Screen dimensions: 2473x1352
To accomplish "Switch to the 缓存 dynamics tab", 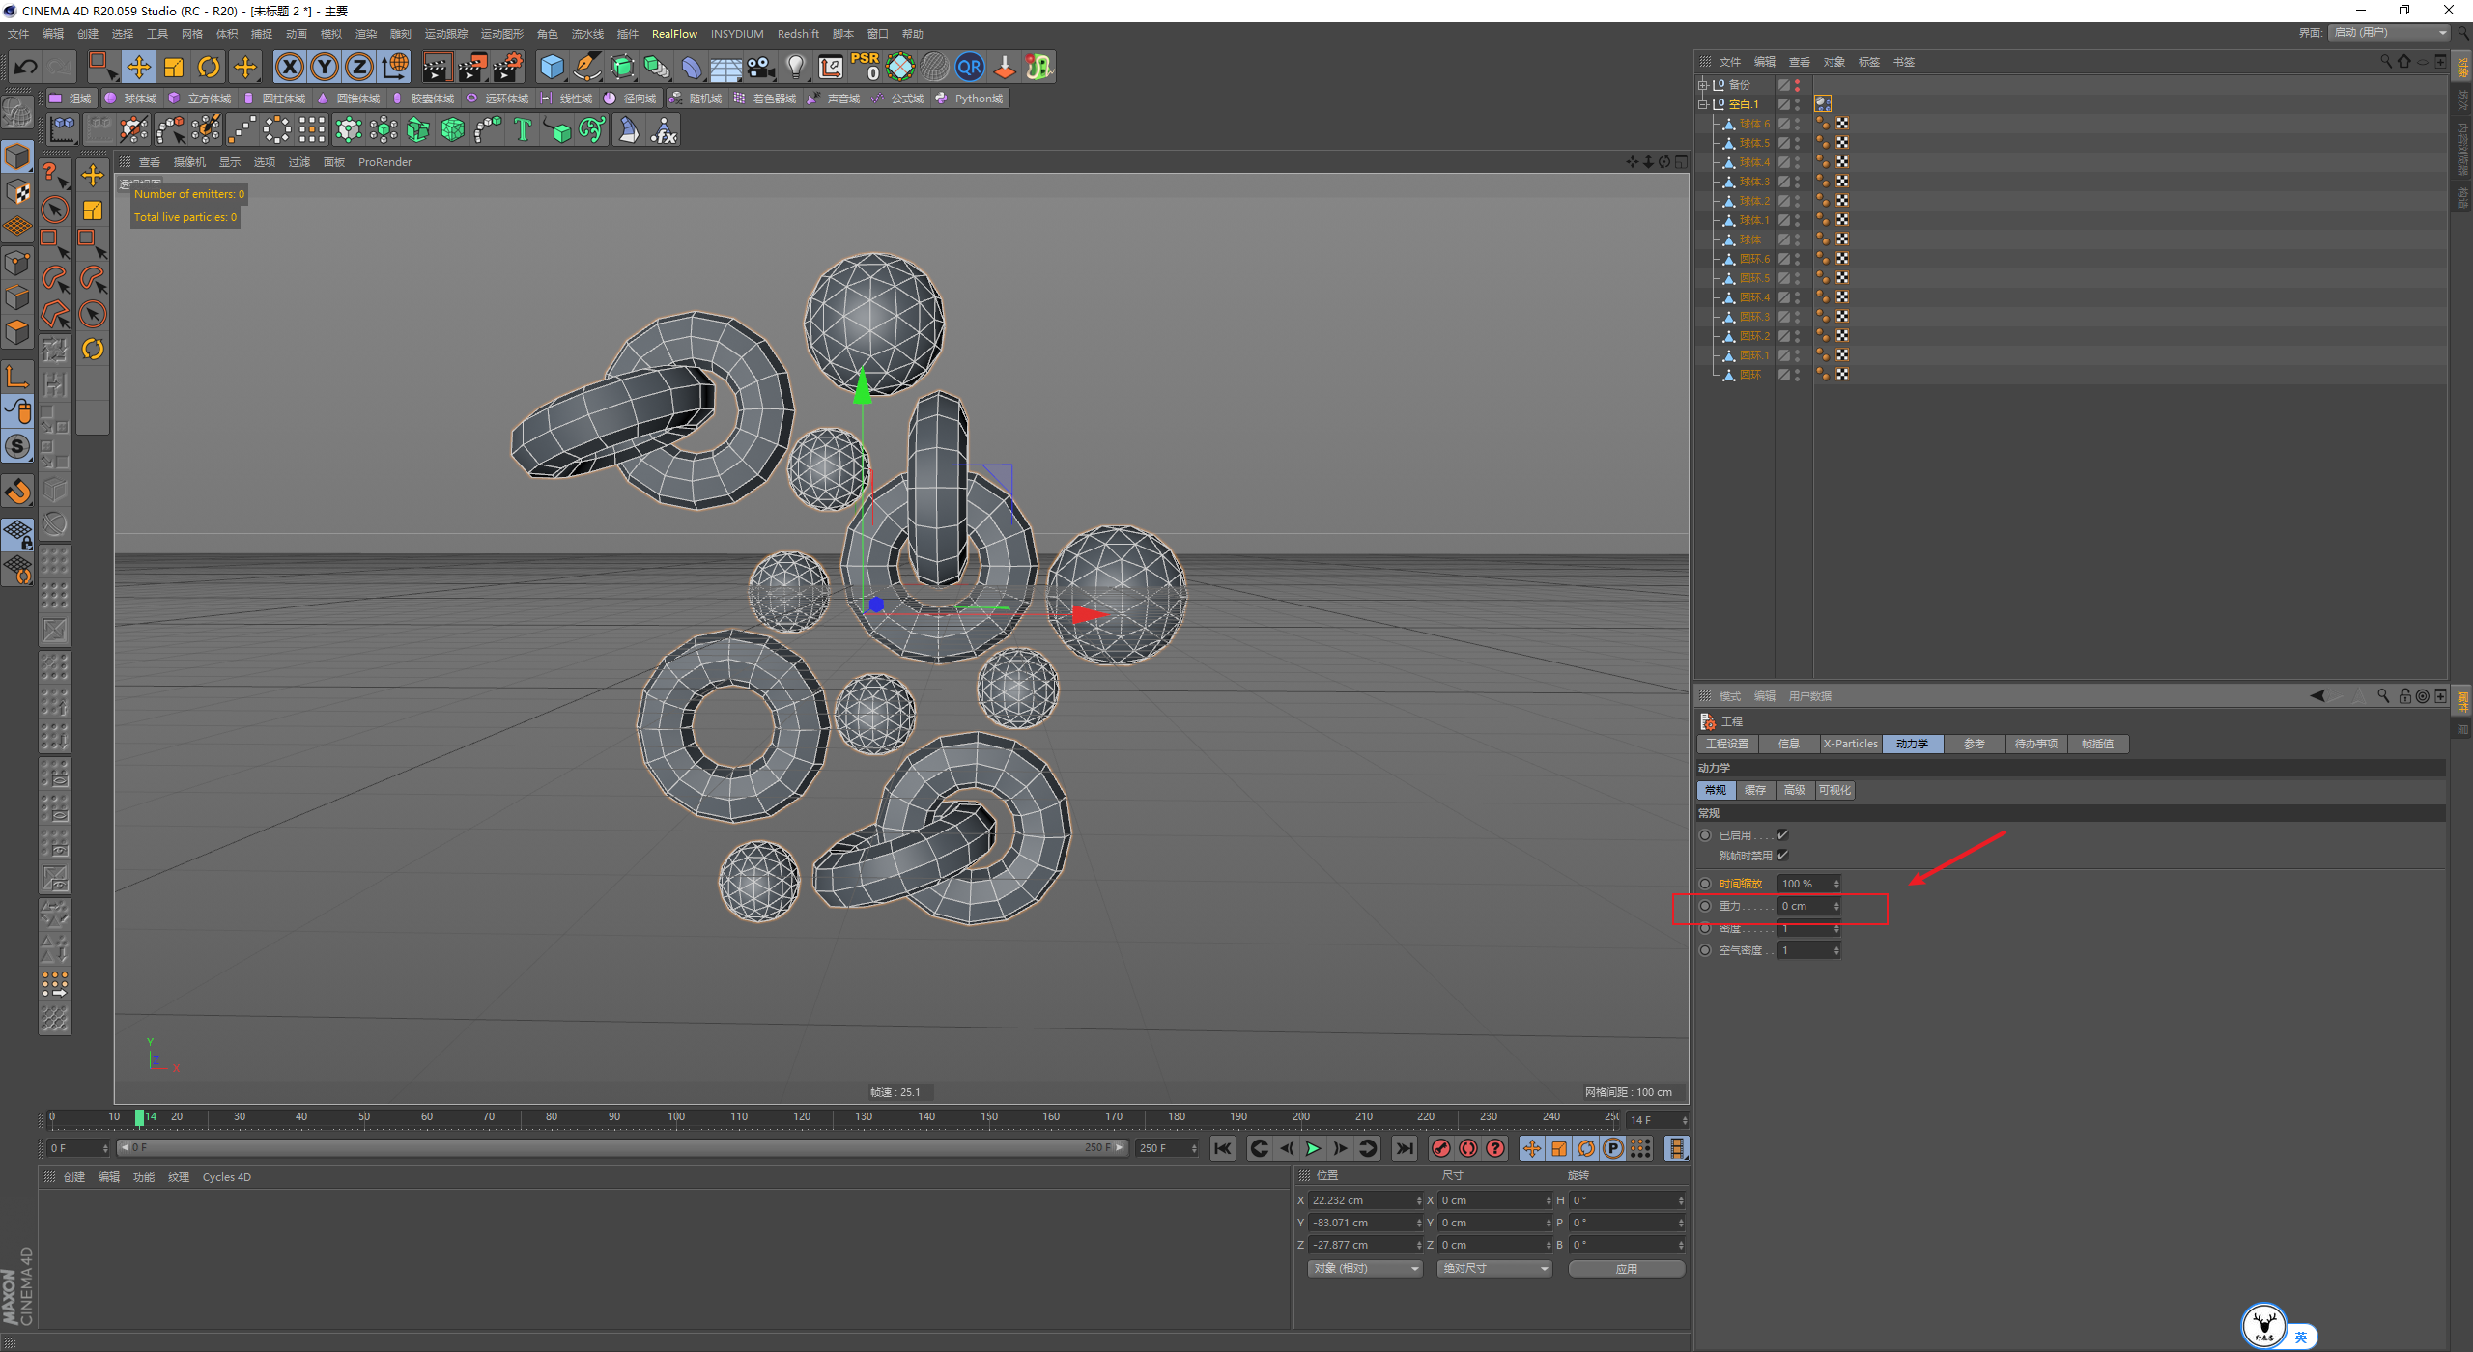I will 1755,790.
